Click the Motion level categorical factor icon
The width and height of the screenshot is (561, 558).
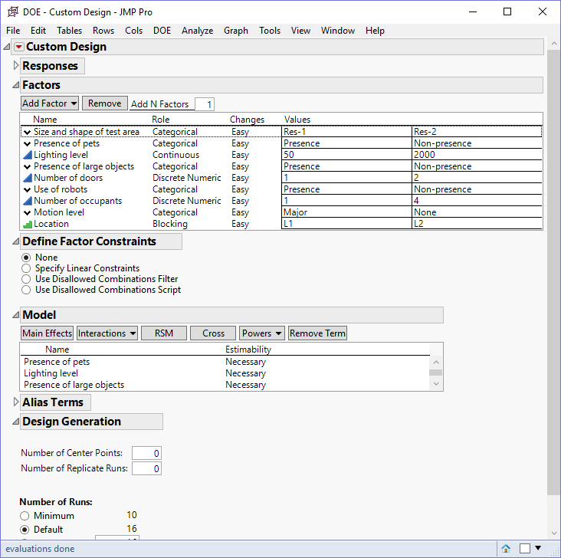pos(27,212)
